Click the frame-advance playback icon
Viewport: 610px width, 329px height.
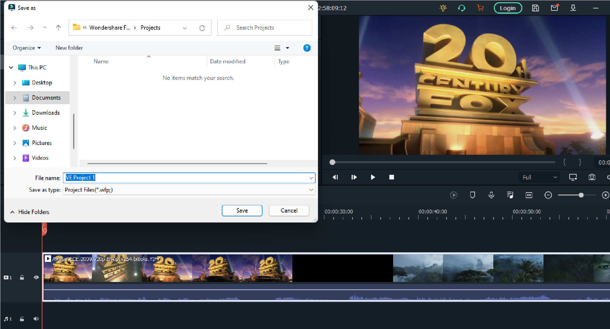[353, 177]
